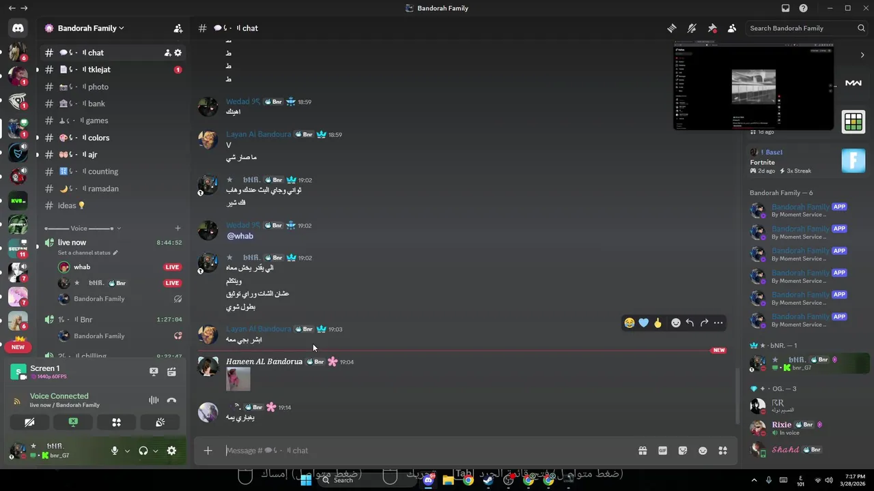The image size is (874, 491).
Task: React with blue heart on Layan's message
Action: point(644,323)
